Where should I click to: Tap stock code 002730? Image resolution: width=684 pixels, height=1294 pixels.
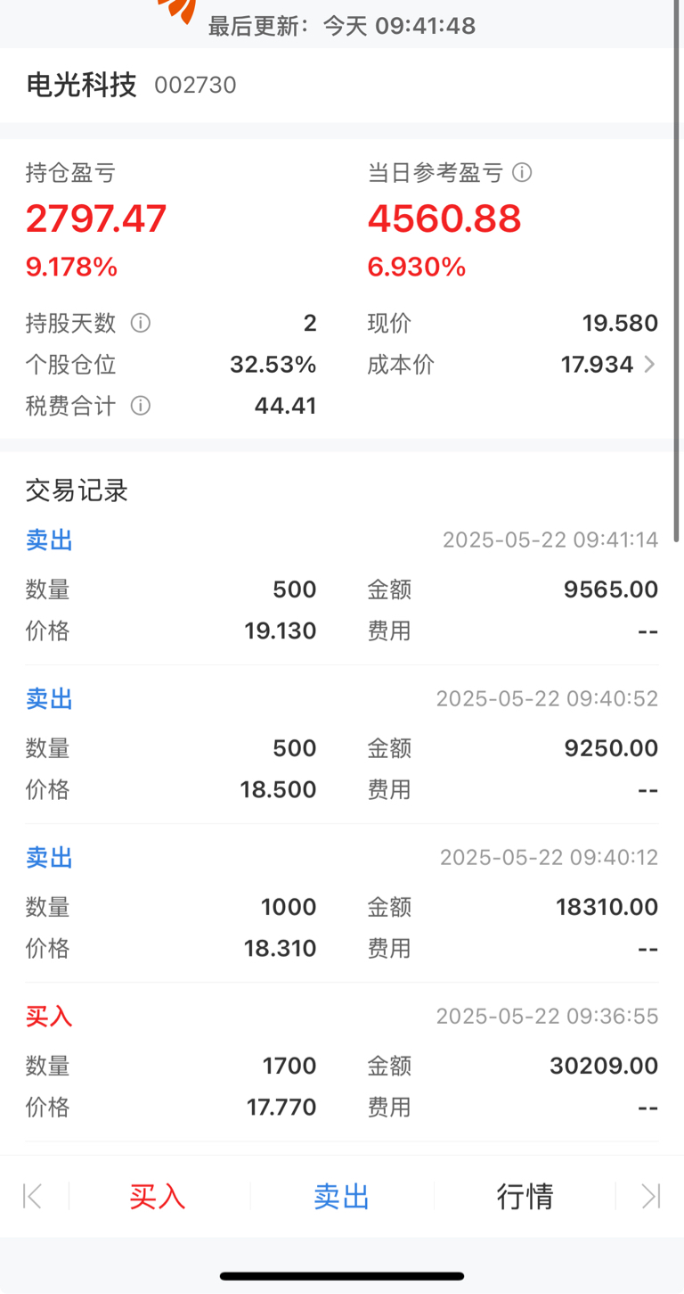195,85
